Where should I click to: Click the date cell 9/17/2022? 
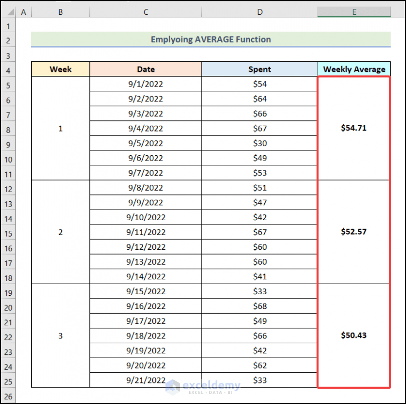(146, 321)
